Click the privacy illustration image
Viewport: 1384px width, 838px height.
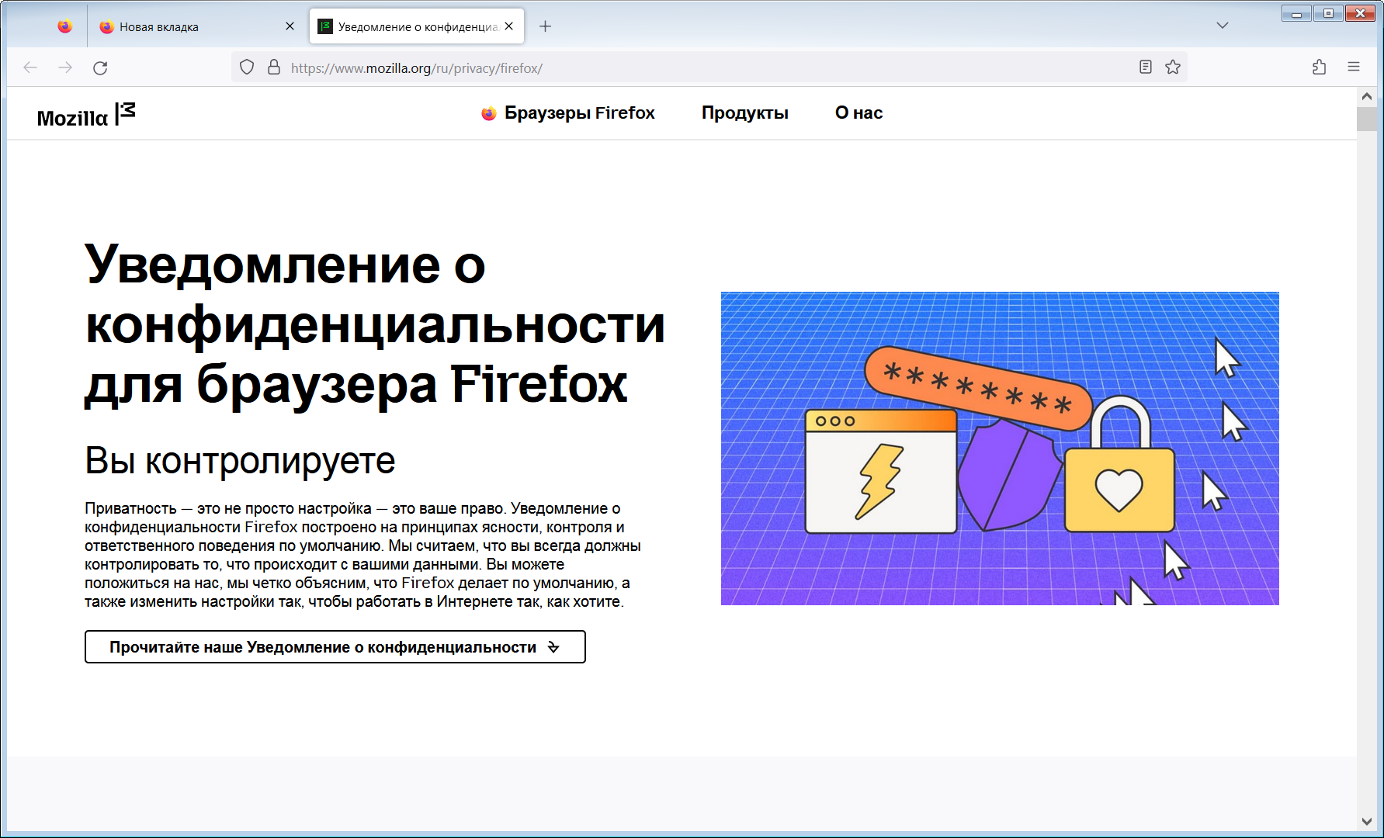click(1000, 448)
